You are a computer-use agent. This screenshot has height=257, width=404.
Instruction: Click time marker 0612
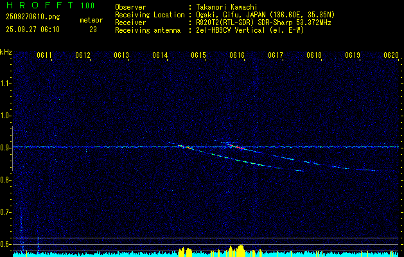(x=83, y=55)
